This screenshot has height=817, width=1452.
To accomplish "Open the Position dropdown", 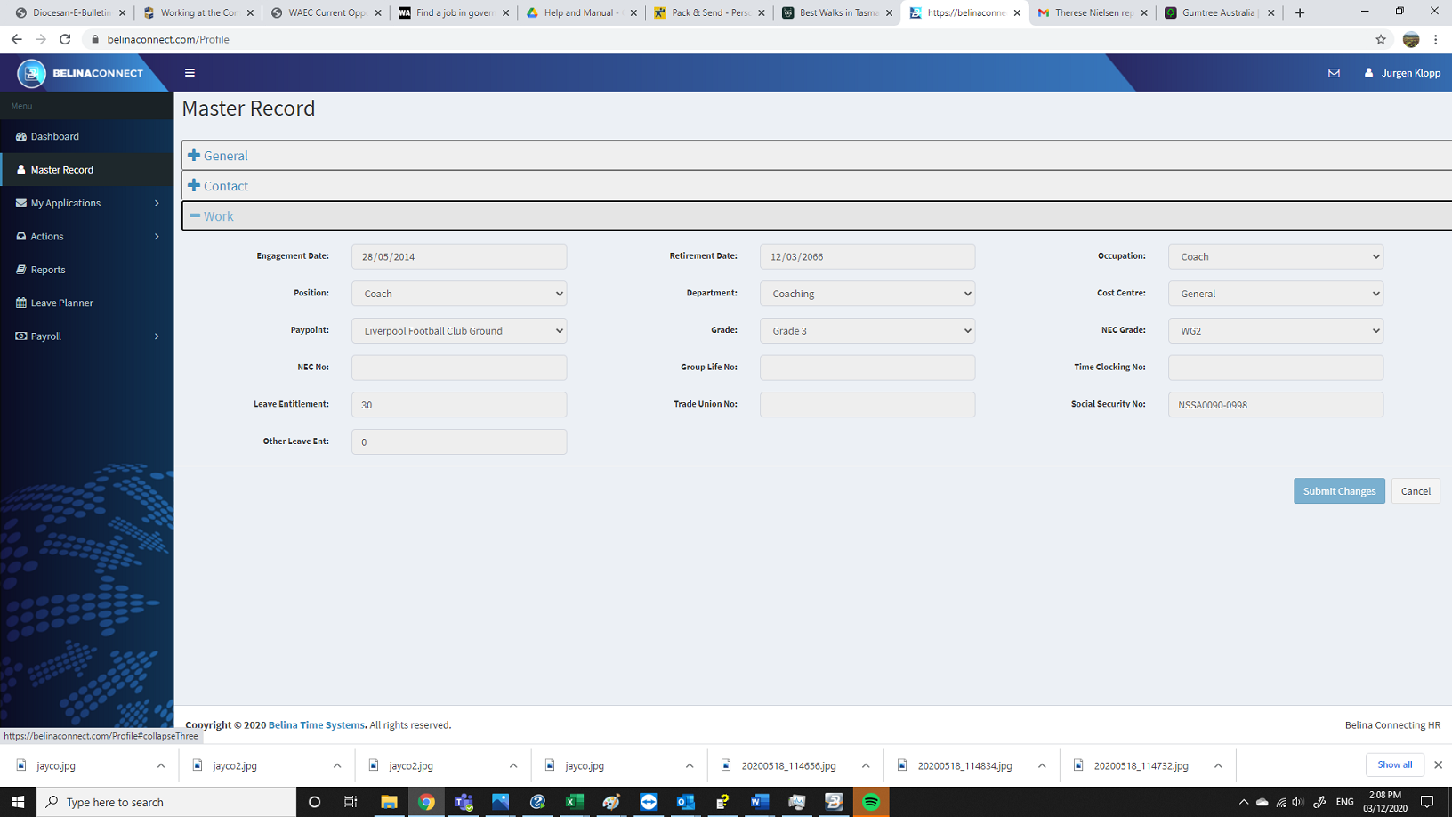I will (x=459, y=294).
